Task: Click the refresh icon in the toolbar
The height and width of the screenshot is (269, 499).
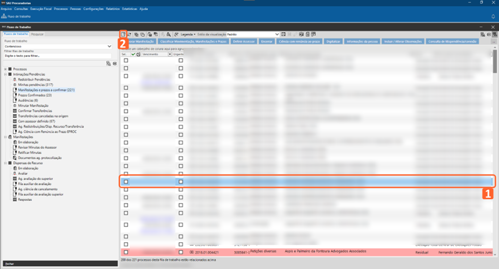Action: [129, 34]
